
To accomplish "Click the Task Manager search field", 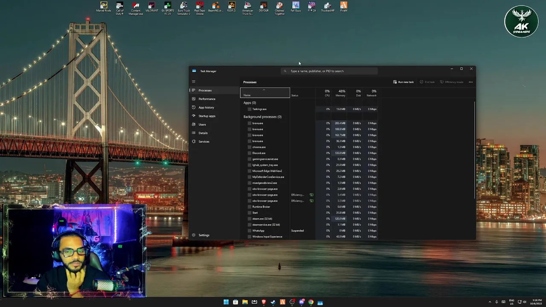I will point(329,71).
